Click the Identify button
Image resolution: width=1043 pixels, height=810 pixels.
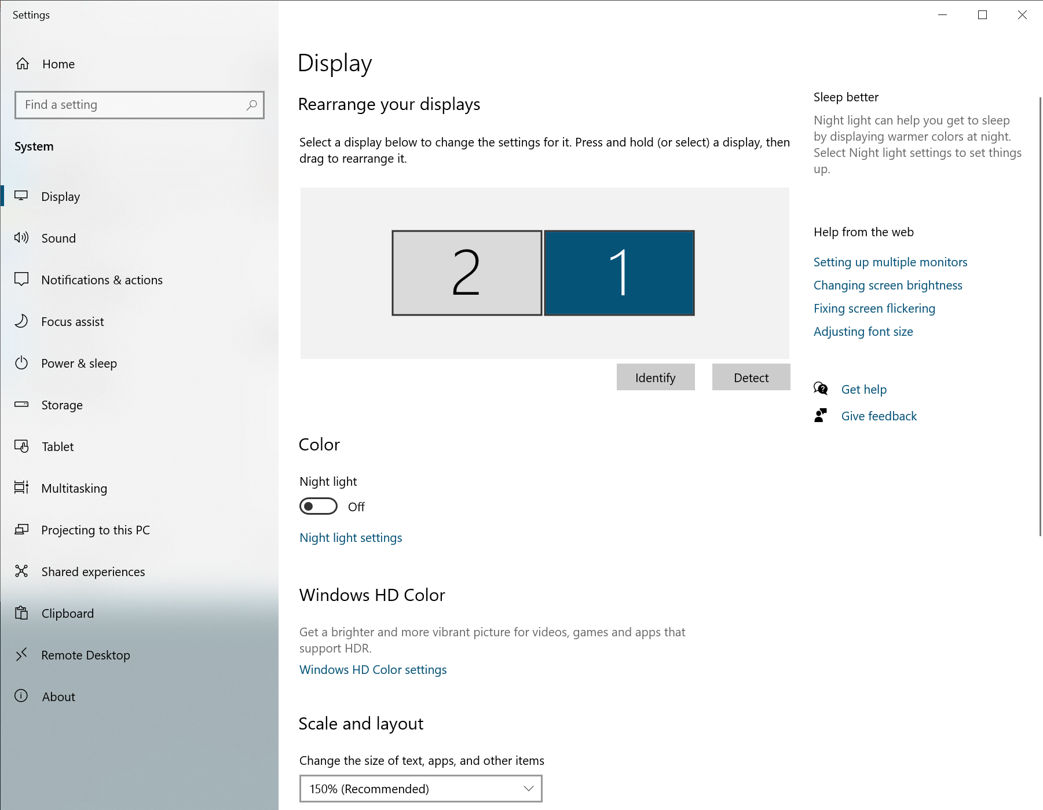click(x=655, y=377)
